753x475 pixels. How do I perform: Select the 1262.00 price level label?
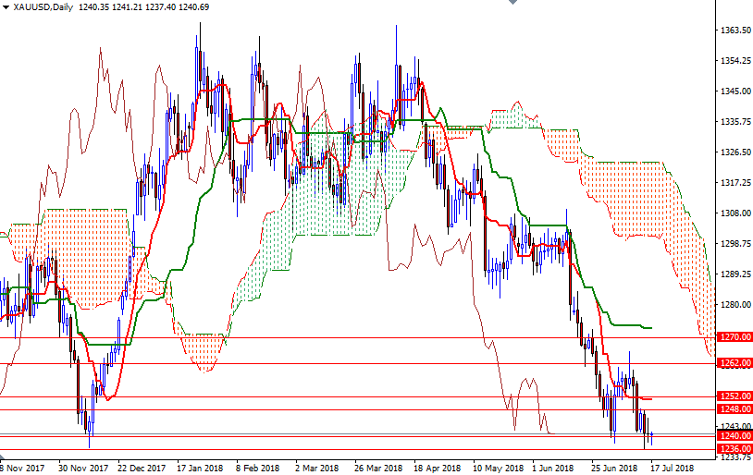tap(734, 363)
